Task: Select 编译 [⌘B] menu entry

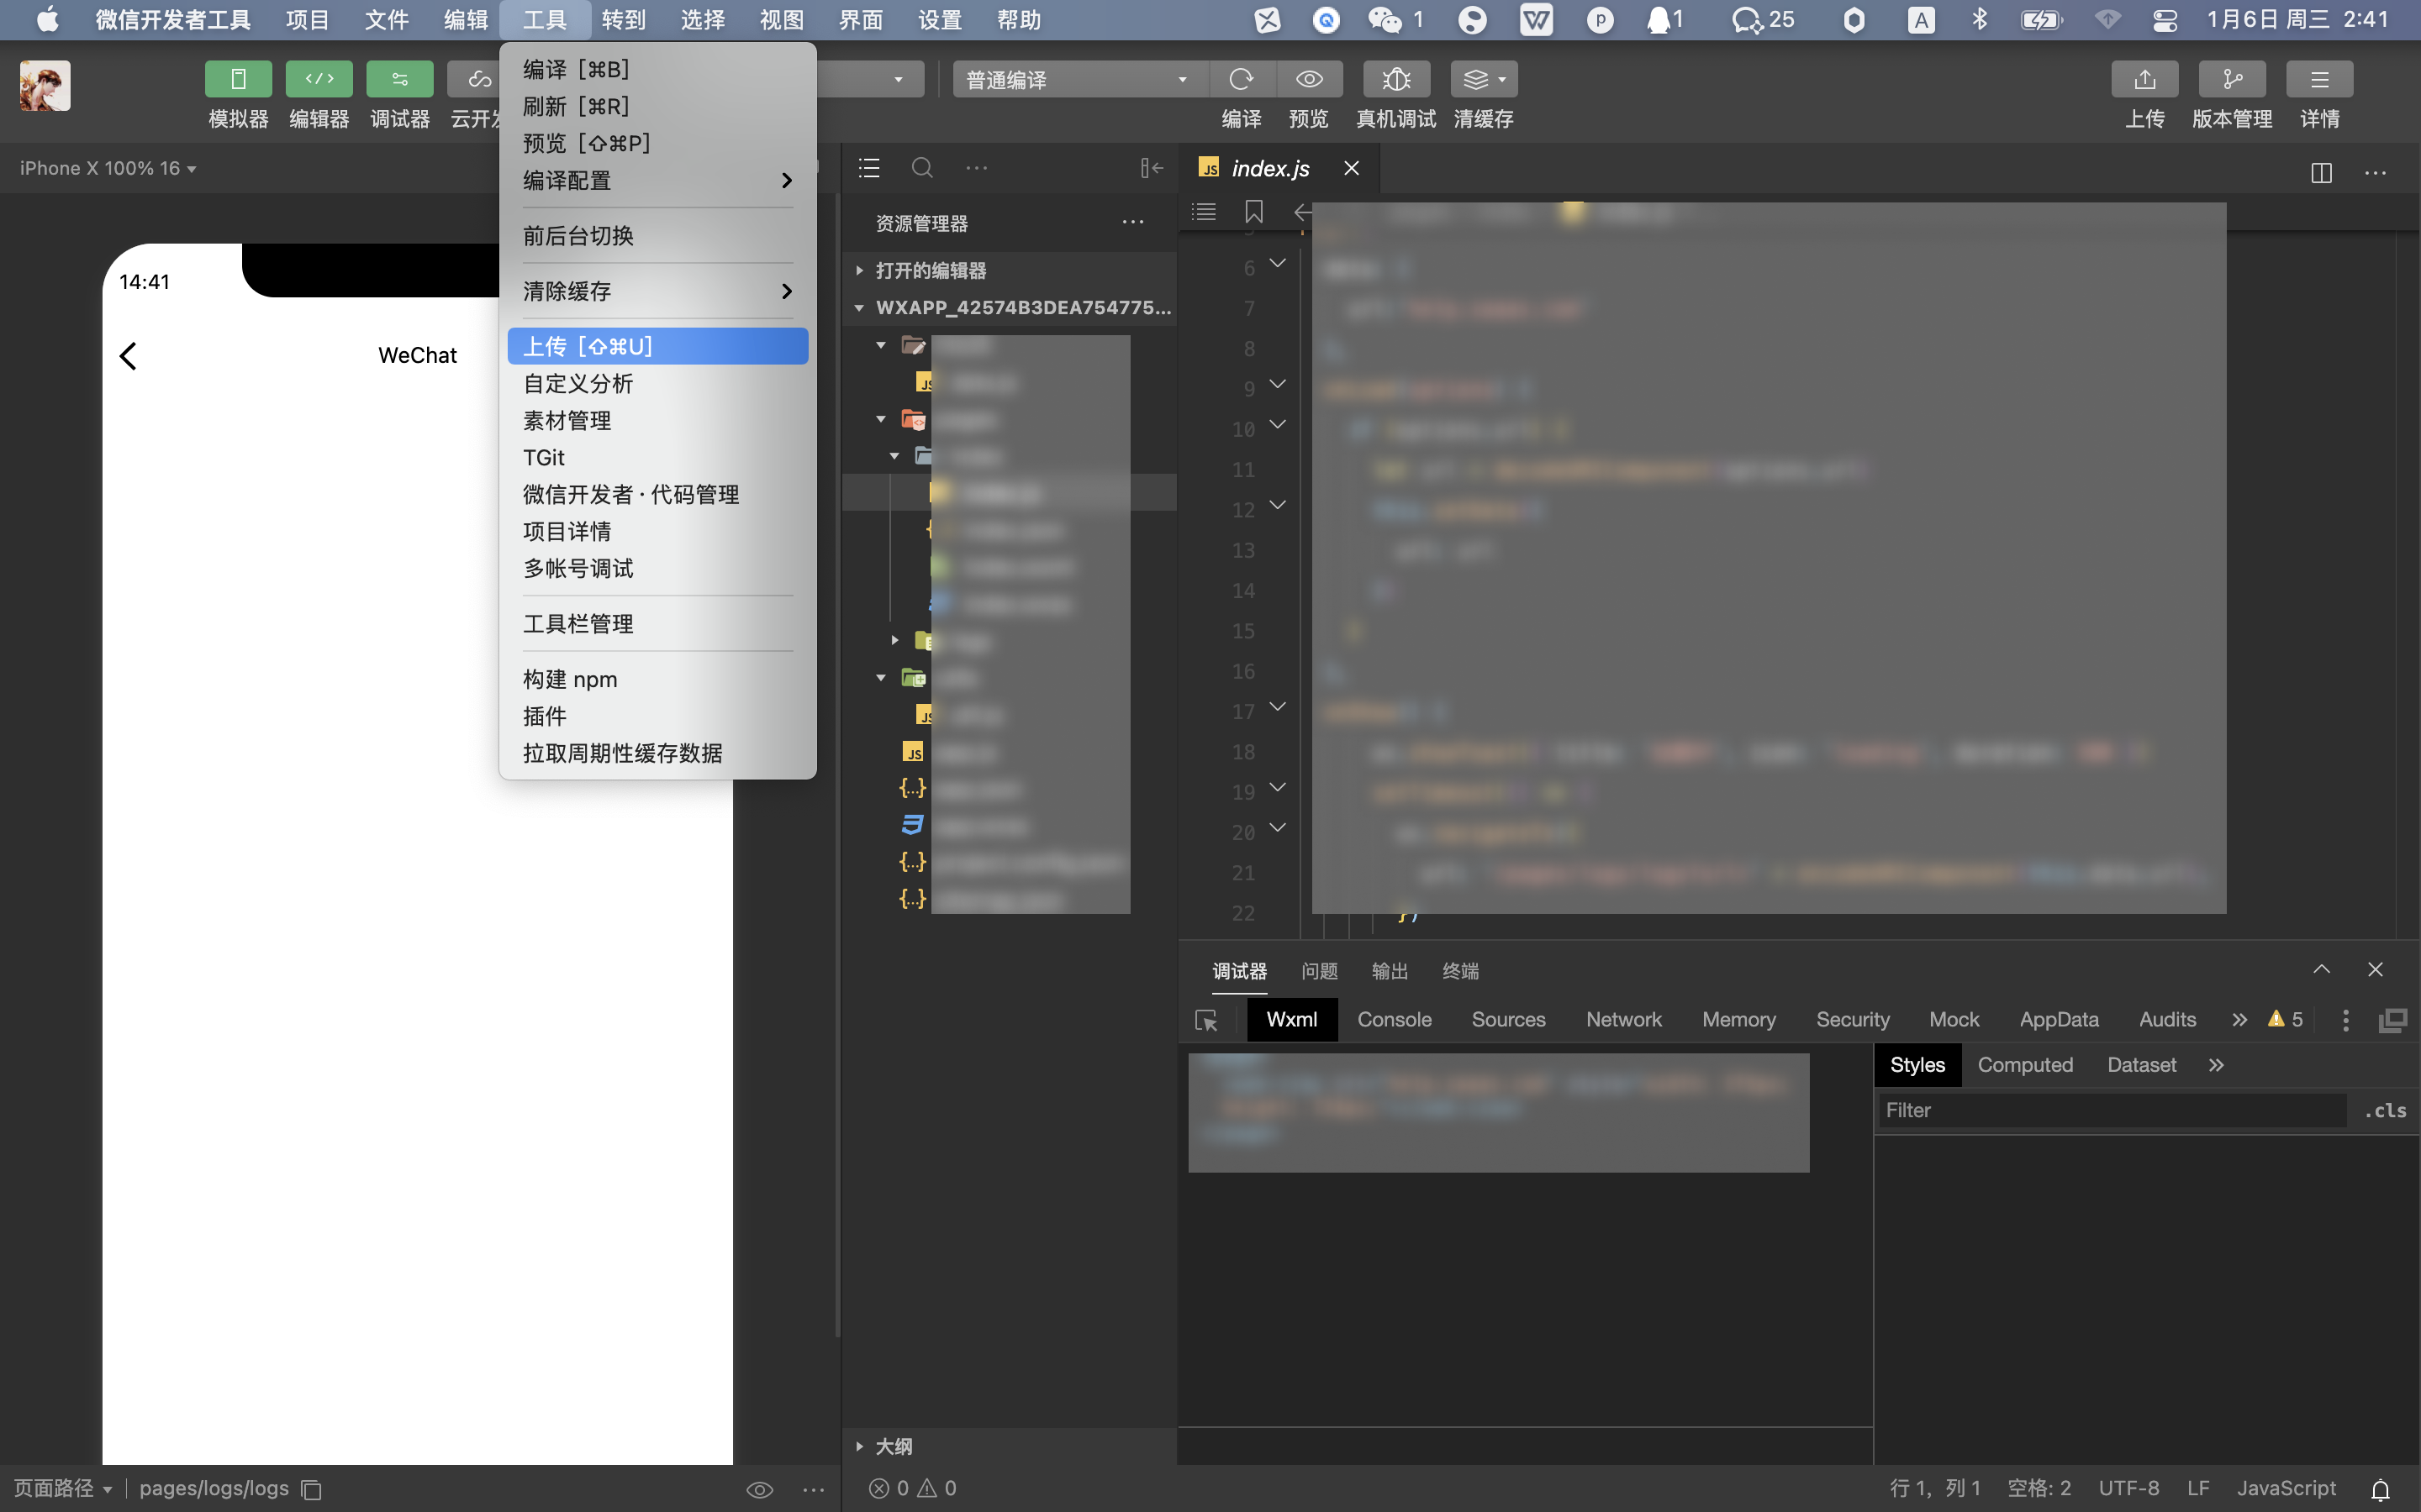Action: tap(657, 69)
